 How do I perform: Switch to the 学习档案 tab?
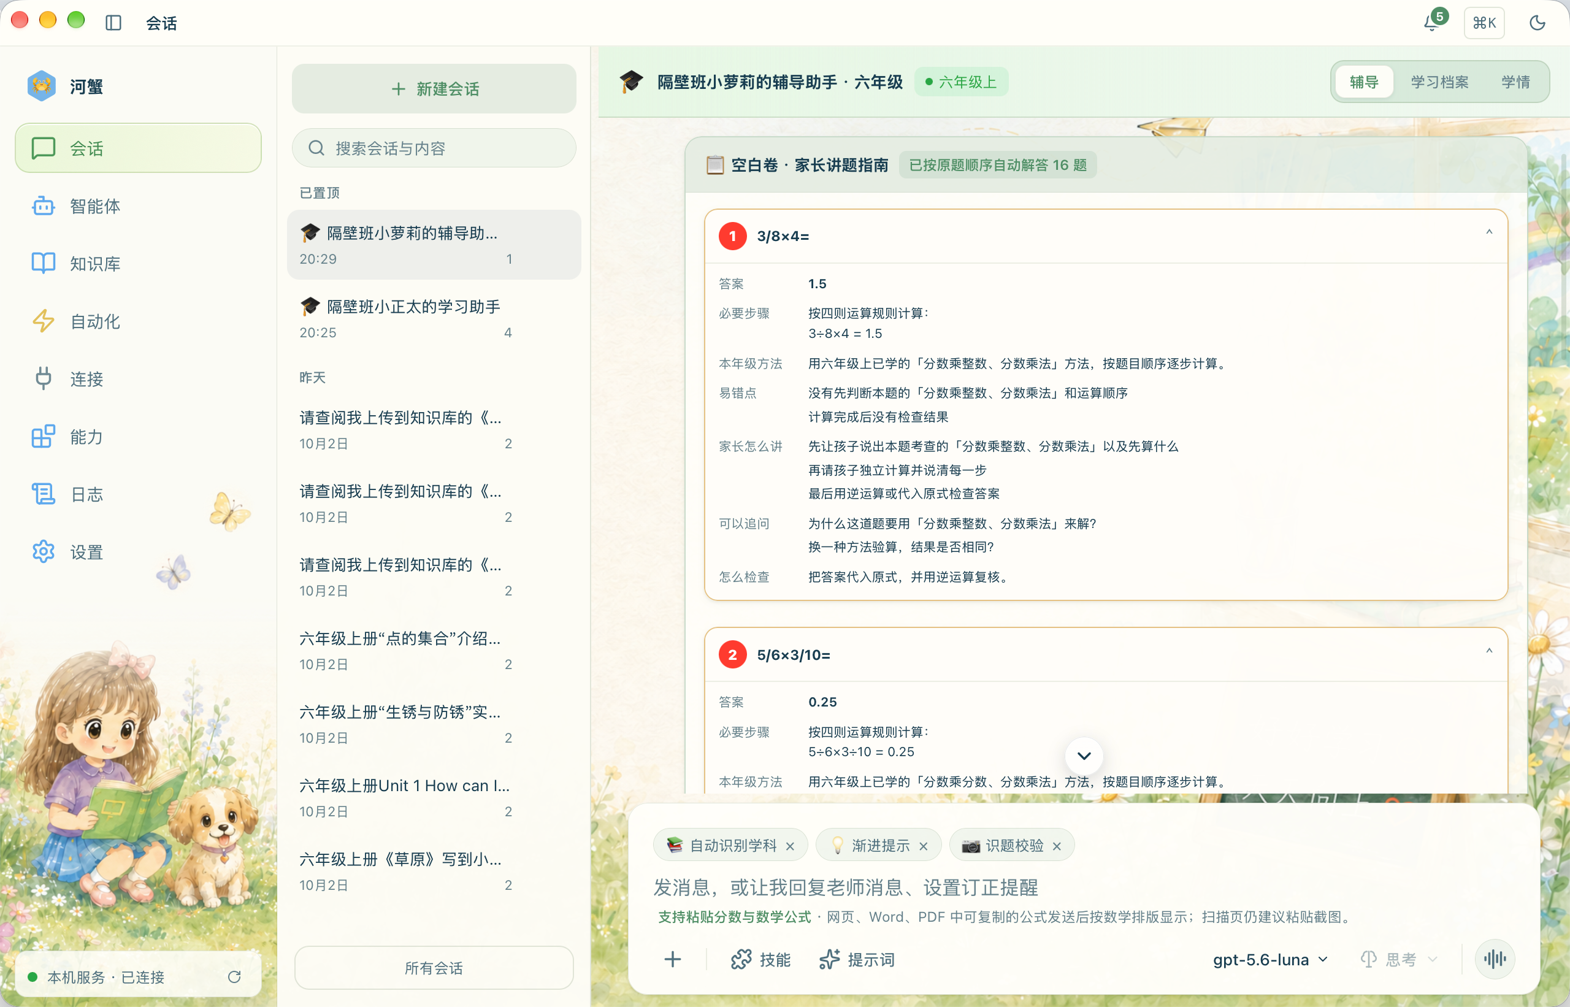pyautogui.click(x=1439, y=82)
